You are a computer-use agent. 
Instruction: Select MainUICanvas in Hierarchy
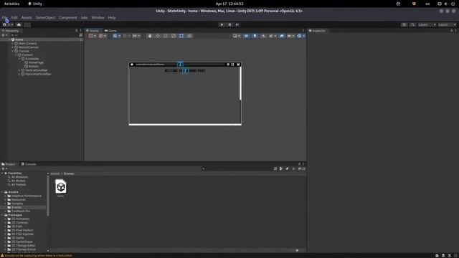click(29, 47)
